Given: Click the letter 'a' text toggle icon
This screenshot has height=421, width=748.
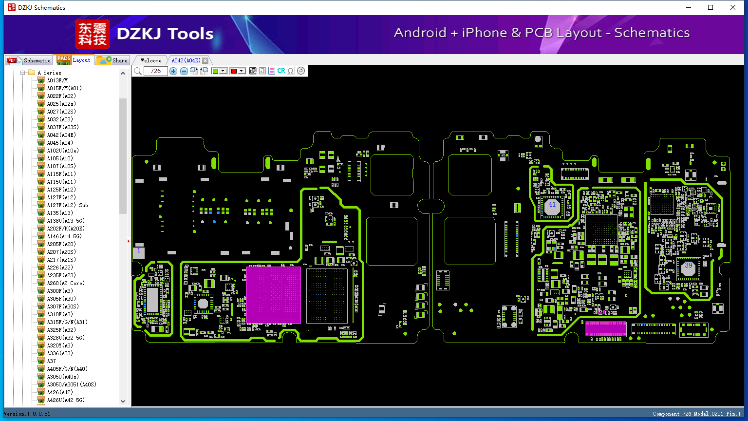Looking at the screenshot, I should point(262,71).
